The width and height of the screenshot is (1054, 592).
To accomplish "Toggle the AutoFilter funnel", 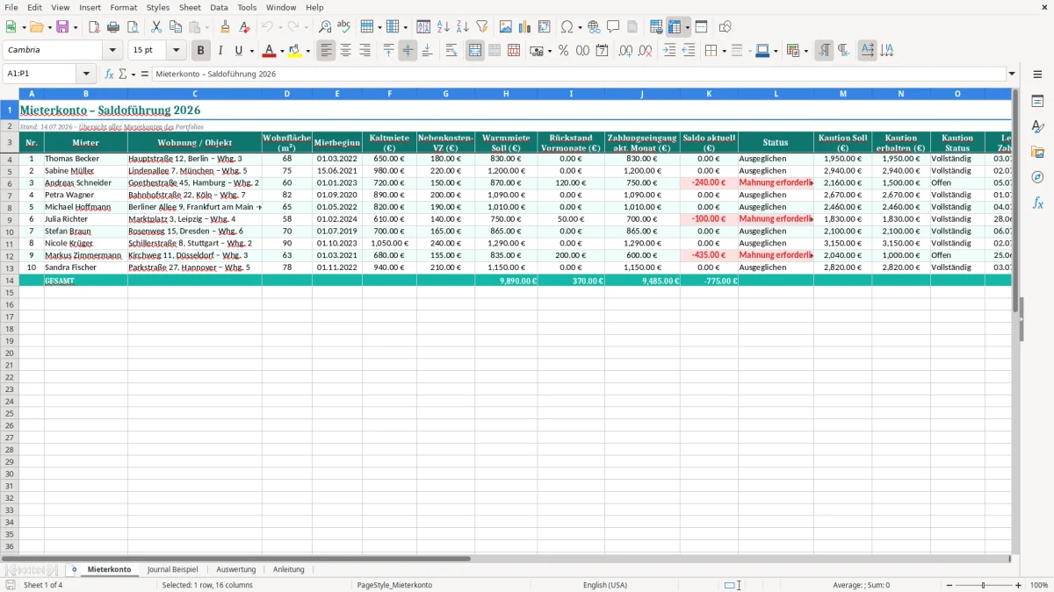I will pos(481,27).
